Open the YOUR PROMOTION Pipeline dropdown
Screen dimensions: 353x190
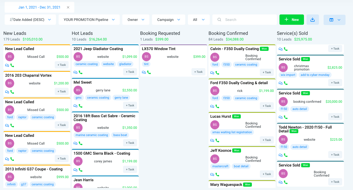[89, 20]
